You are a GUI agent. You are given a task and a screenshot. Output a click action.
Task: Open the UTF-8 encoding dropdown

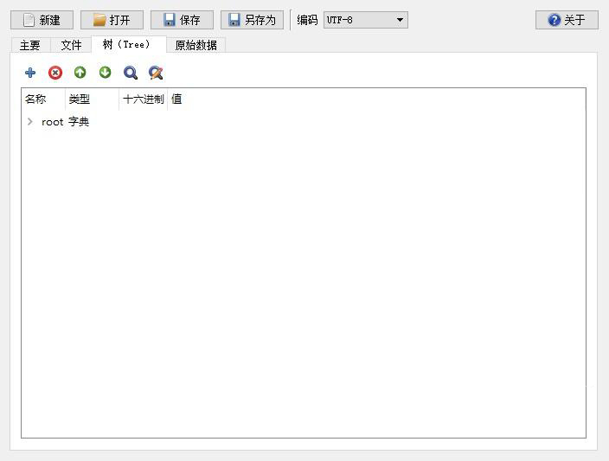[x=366, y=20]
